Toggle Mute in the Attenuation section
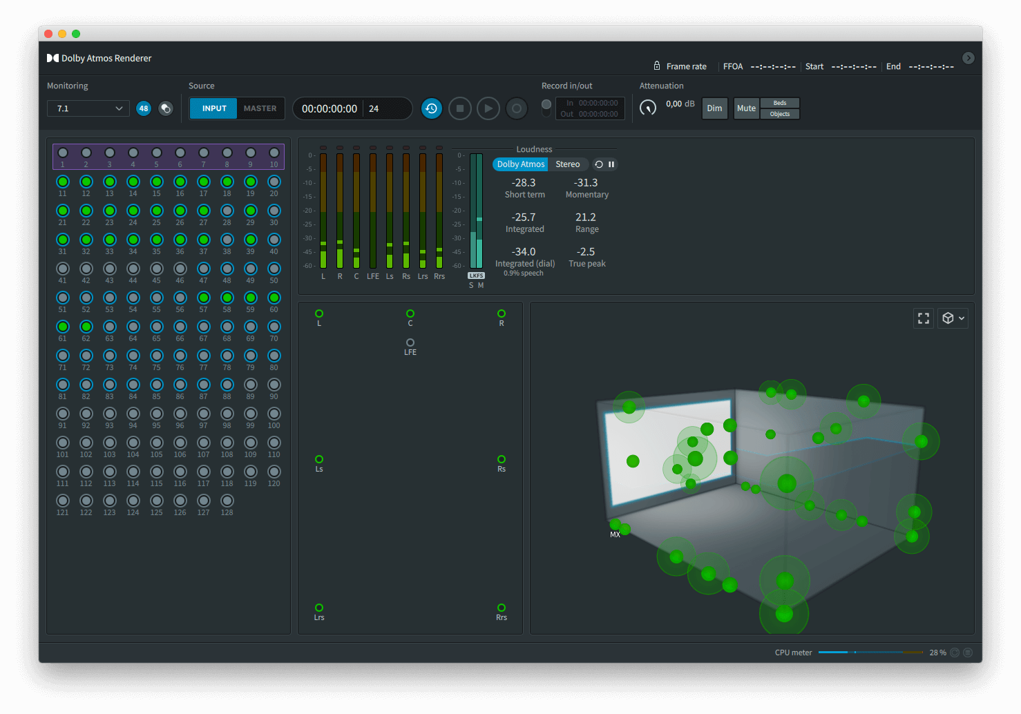This screenshot has height=714, width=1021. [x=746, y=108]
